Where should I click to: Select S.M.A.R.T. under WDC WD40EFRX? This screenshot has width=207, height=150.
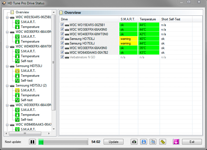tap(28, 51)
